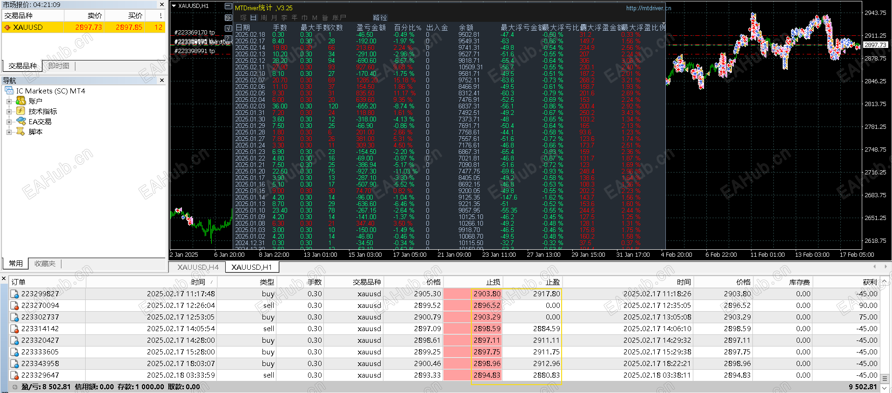Select the M view in MTDriver
This screenshot has height=393, width=892.
click(x=315, y=18)
